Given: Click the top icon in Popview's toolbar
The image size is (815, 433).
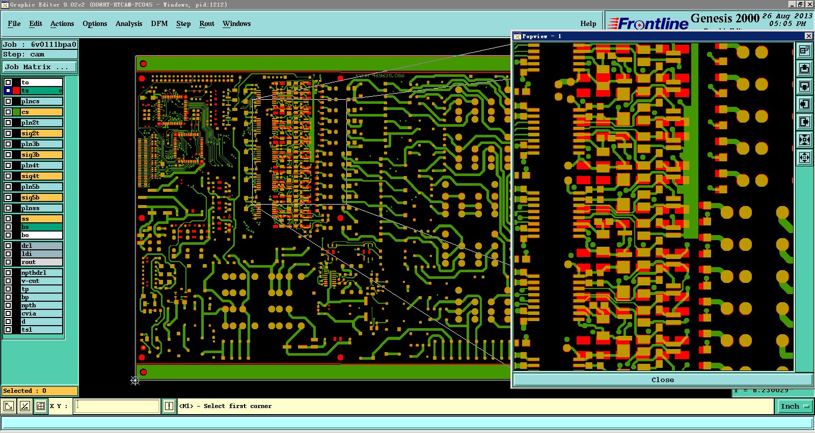Looking at the screenshot, I should point(804,50).
